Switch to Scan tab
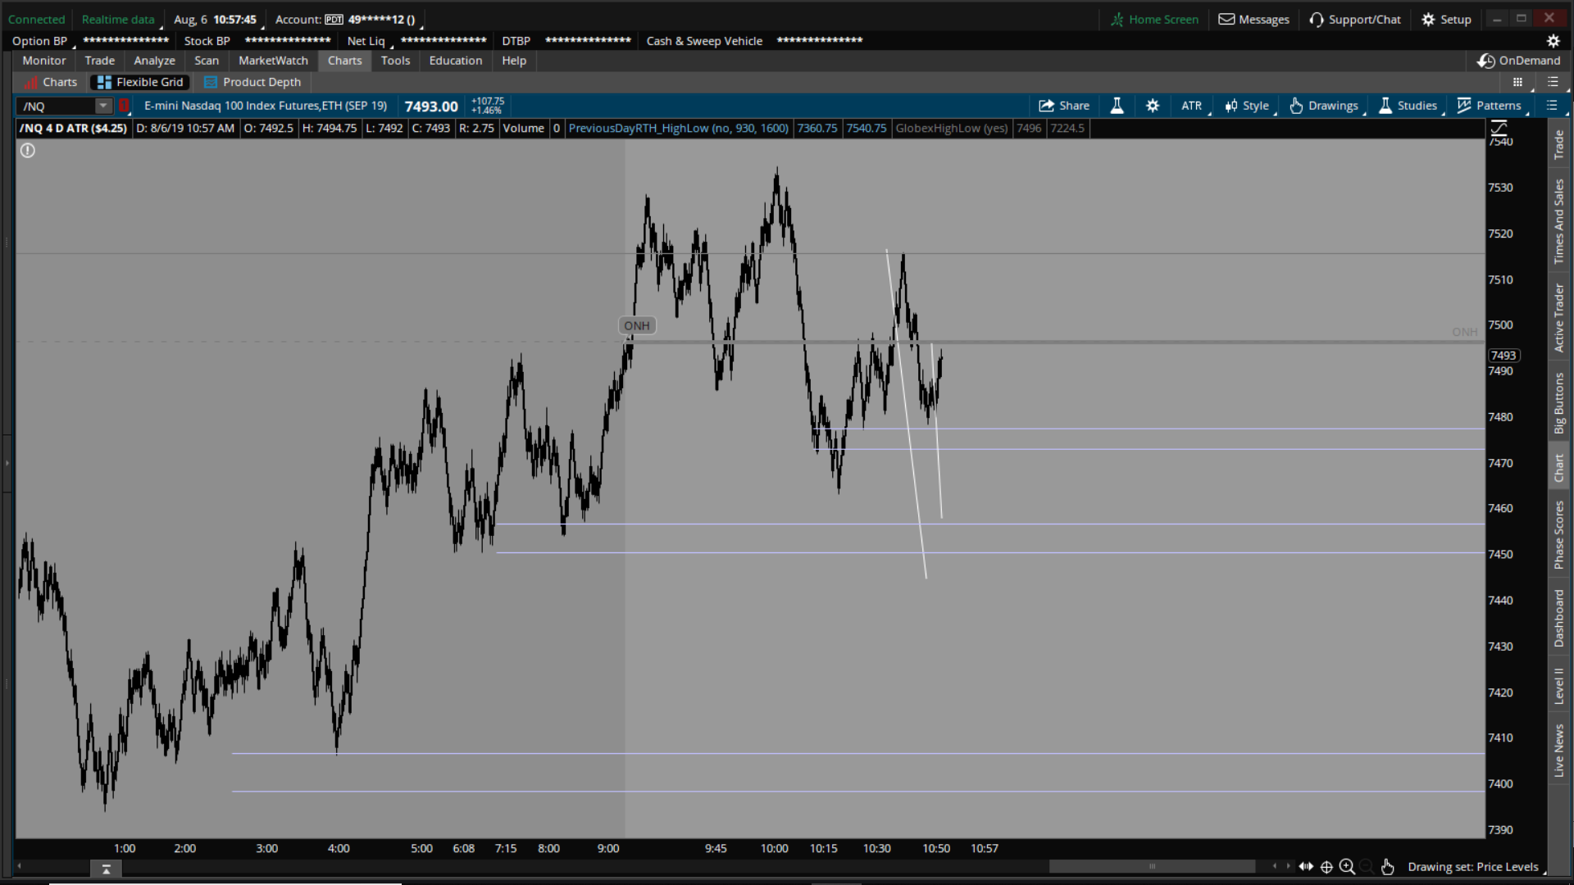1574x885 pixels. 207,61
